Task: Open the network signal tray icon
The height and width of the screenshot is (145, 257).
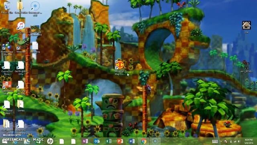Action: point(235,141)
